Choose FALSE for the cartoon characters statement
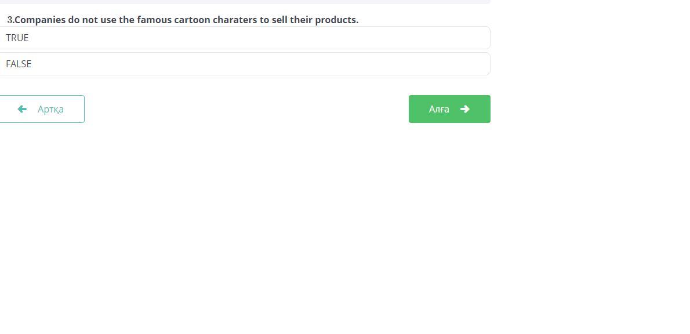Viewport: 690px width, 334px height. tap(244, 64)
